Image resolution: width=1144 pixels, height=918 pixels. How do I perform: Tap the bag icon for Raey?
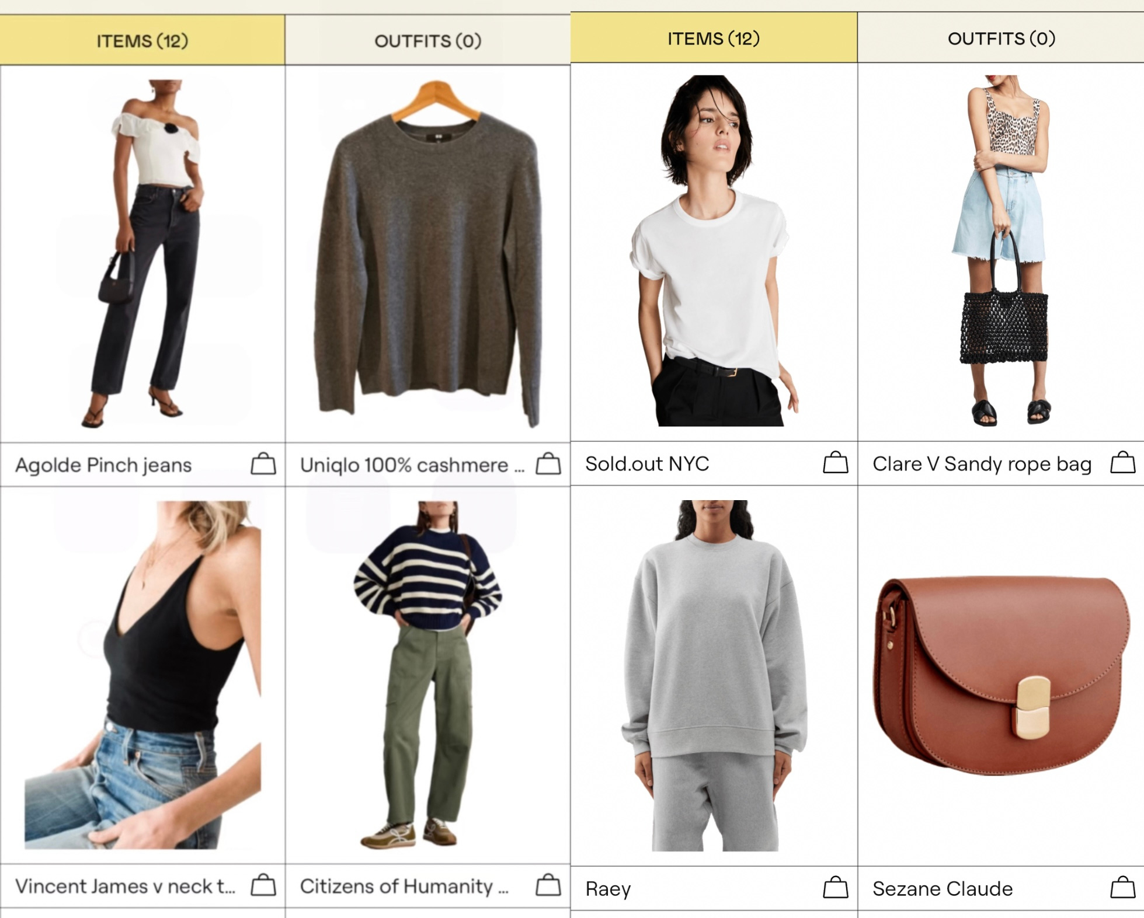[x=836, y=887]
